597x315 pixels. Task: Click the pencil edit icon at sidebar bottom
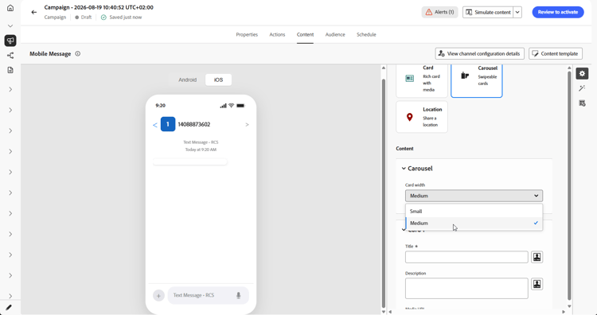[x=9, y=307]
